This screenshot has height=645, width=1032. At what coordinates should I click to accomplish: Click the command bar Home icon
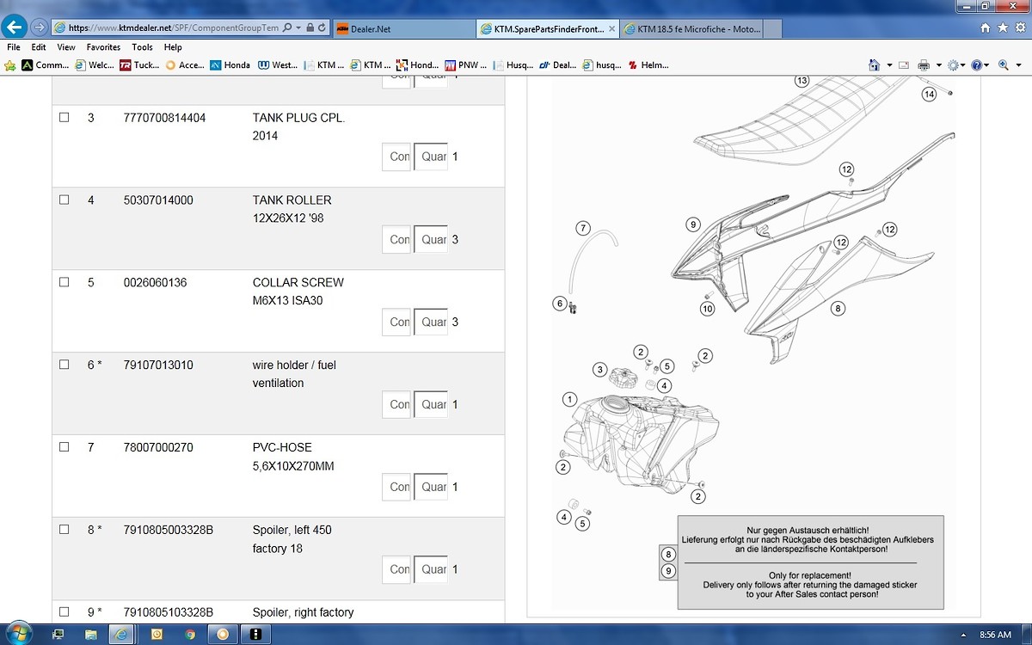pyautogui.click(x=874, y=65)
